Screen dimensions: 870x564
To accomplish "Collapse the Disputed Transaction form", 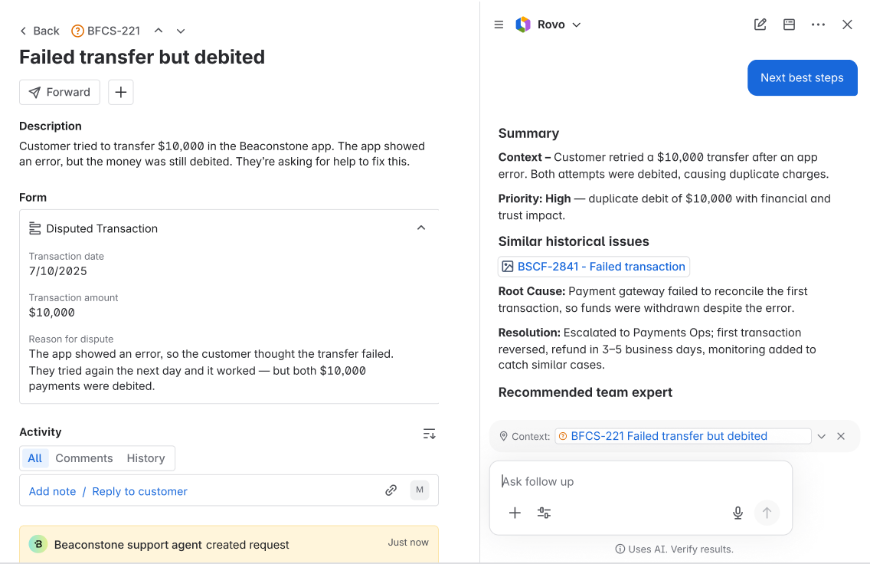I will coord(420,228).
